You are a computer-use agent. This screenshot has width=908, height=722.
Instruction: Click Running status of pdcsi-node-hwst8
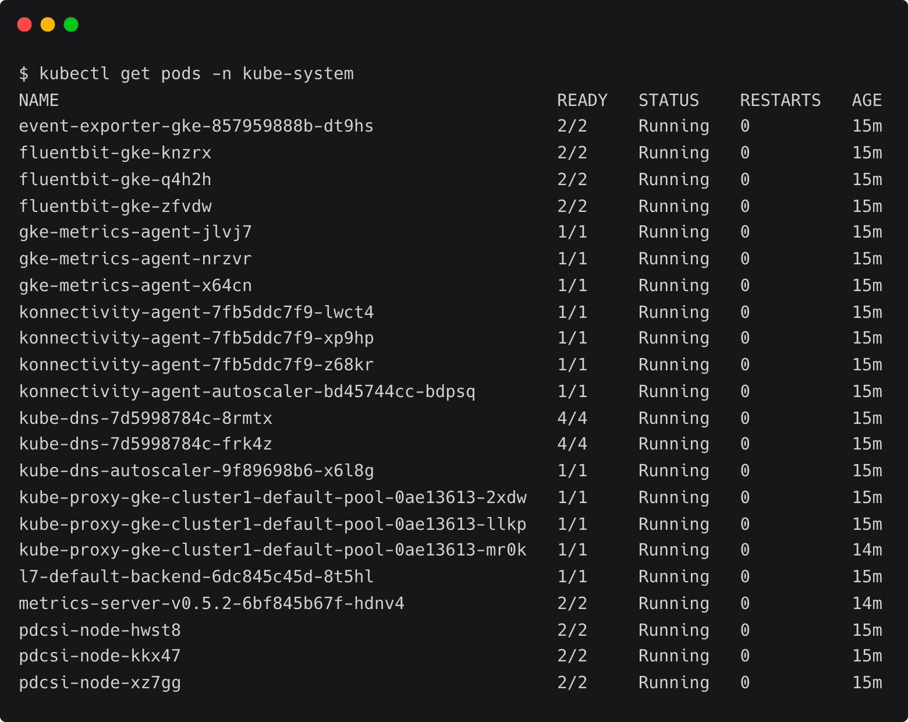point(673,631)
